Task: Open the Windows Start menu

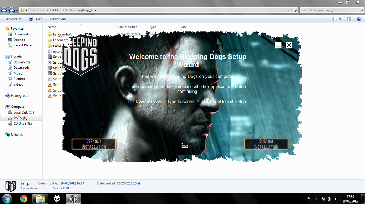Action: pyautogui.click(x=7, y=199)
